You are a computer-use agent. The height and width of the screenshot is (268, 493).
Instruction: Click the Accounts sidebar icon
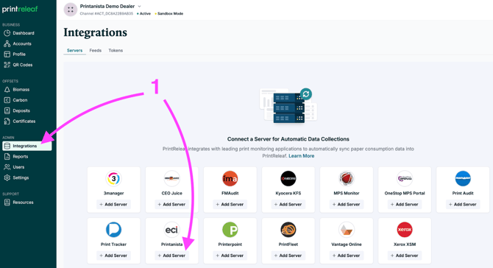click(x=7, y=43)
